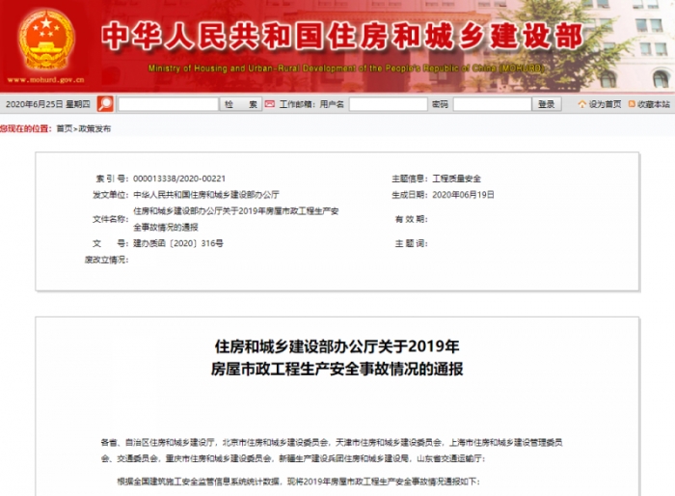Click the orange search magnifier icon
Screen dimensions: 675x496
click(x=105, y=104)
